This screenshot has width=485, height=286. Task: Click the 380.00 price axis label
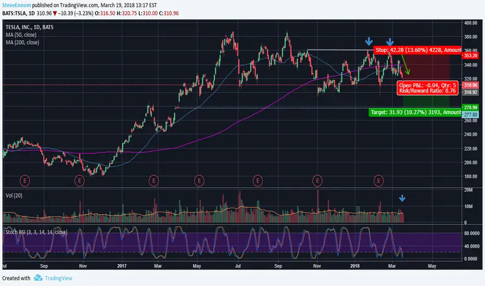pos(471,37)
